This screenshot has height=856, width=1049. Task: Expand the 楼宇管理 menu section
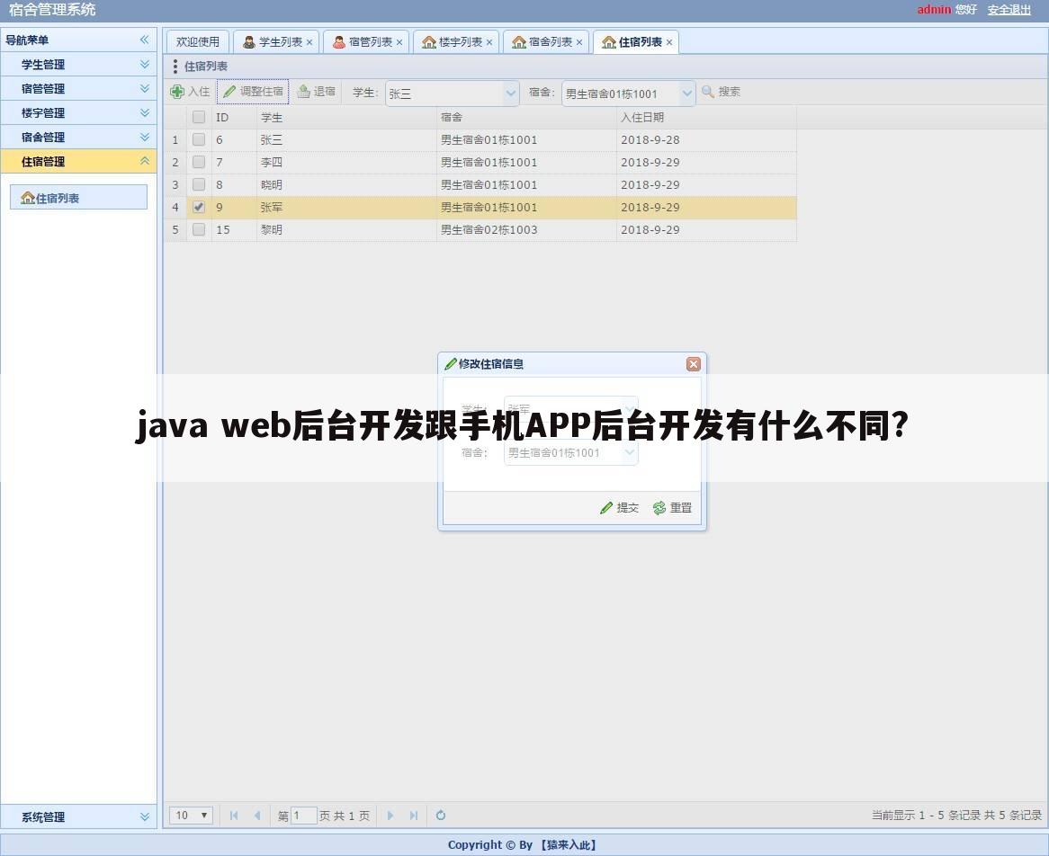(x=145, y=112)
